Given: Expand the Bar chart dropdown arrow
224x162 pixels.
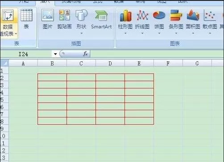Looking at the screenshot, I should coord(176,34).
